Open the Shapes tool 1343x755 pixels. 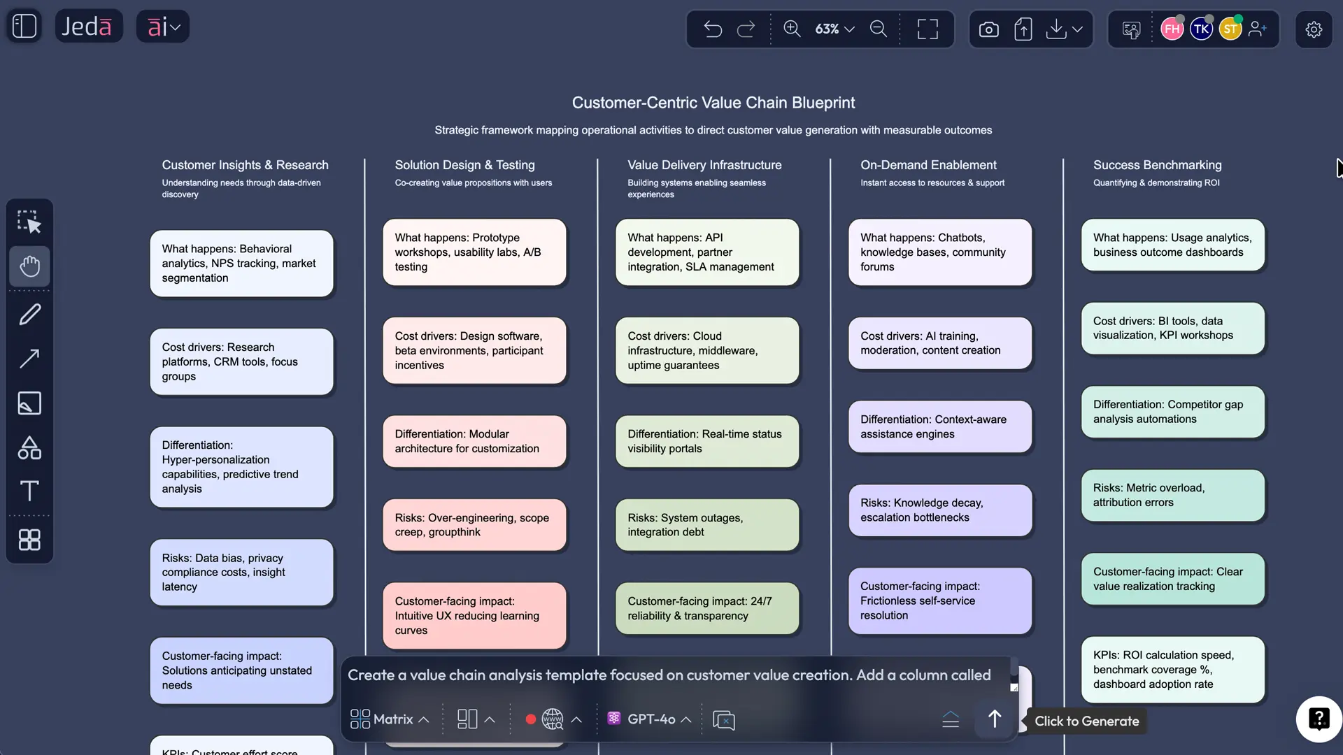click(x=29, y=447)
